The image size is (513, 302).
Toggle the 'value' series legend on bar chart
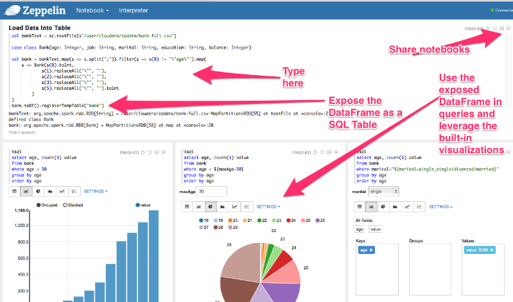[143, 205]
